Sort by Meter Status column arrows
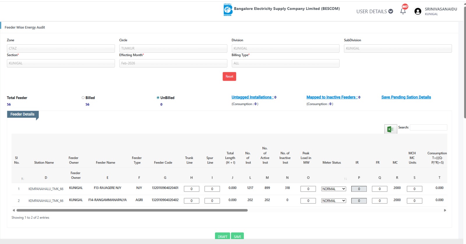The width and height of the screenshot is (466, 244). click(345, 179)
